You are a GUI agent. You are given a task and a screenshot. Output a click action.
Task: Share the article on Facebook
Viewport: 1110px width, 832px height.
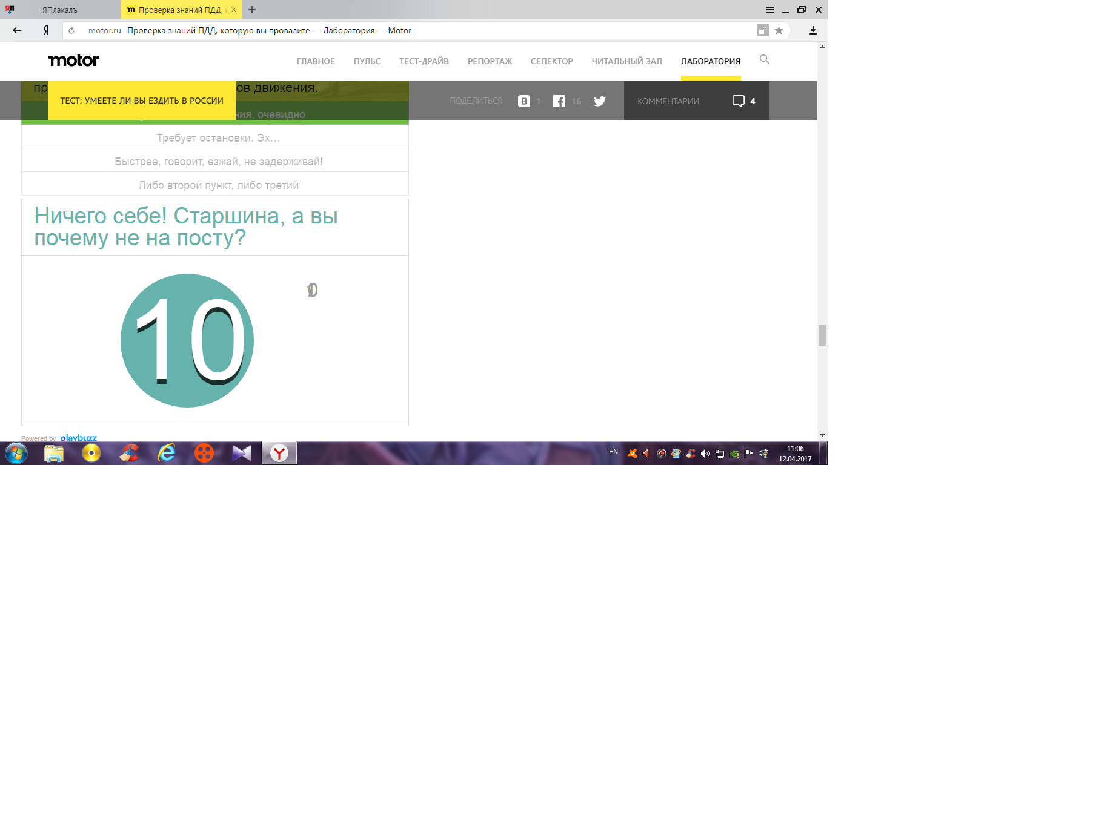(x=559, y=101)
